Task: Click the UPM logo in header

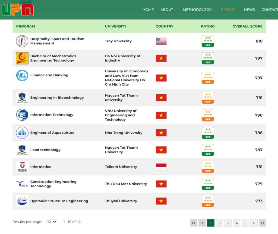Action: tap(18, 9)
